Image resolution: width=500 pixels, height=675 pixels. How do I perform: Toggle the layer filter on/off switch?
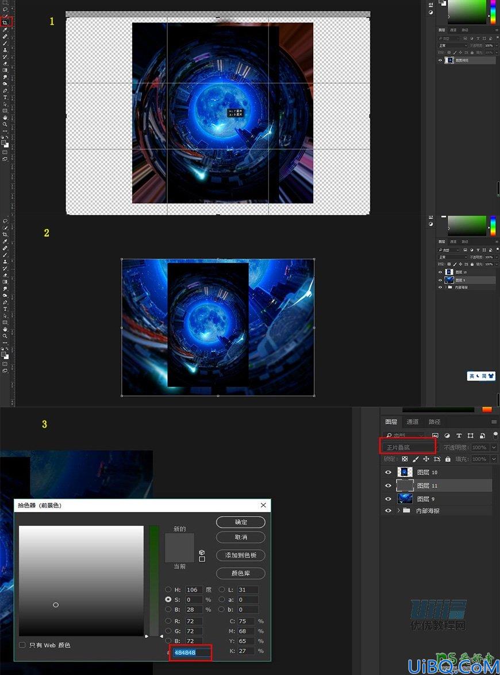[495, 435]
